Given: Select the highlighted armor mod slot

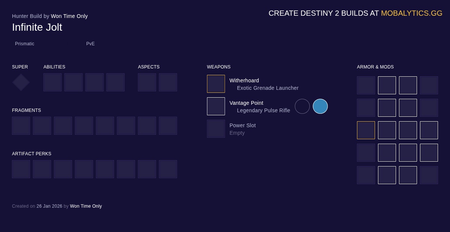Looking at the screenshot, I should click(366, 130).
